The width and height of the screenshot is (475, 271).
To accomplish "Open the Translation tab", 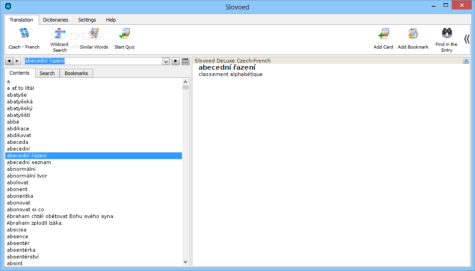I will point(21,20).
